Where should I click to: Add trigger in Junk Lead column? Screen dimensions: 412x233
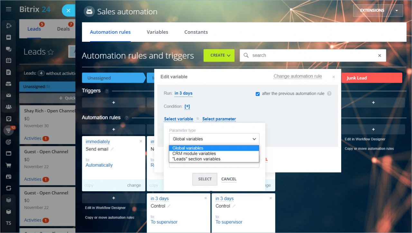coord(373,103)
